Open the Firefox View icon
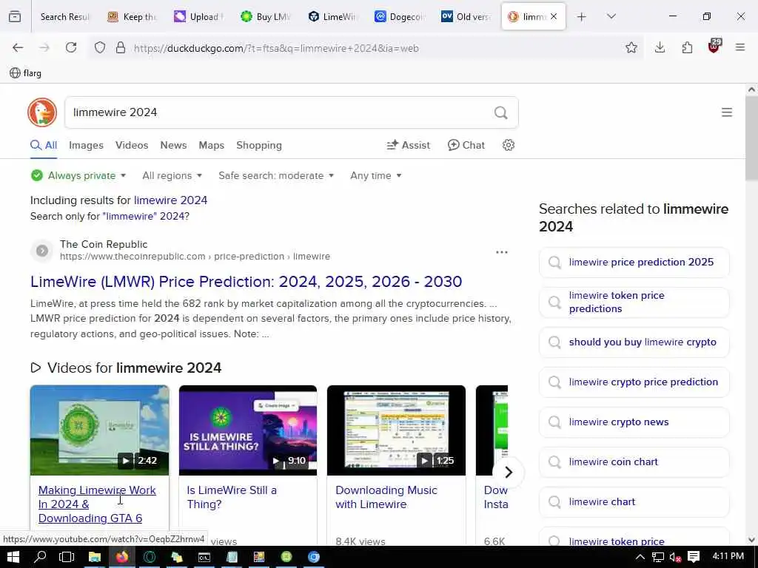Viewport: 758px width, 568px height. coord(15,16)
